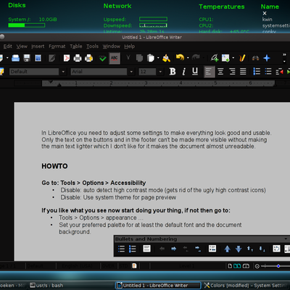Open Find and Replace binoculars icon
The image size is (290, 290).
[x=255, y=58]
